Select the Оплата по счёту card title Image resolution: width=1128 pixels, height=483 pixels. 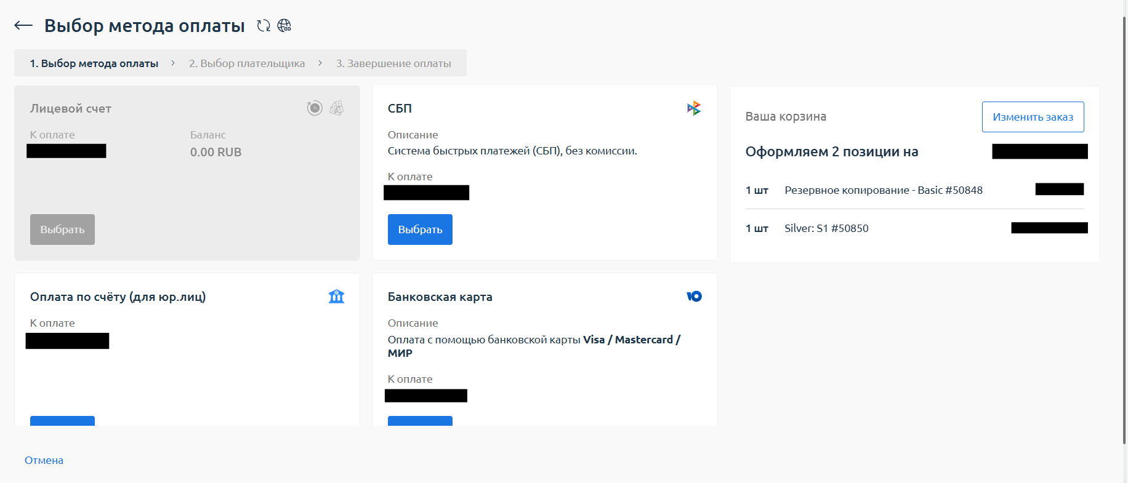(118, 297)
